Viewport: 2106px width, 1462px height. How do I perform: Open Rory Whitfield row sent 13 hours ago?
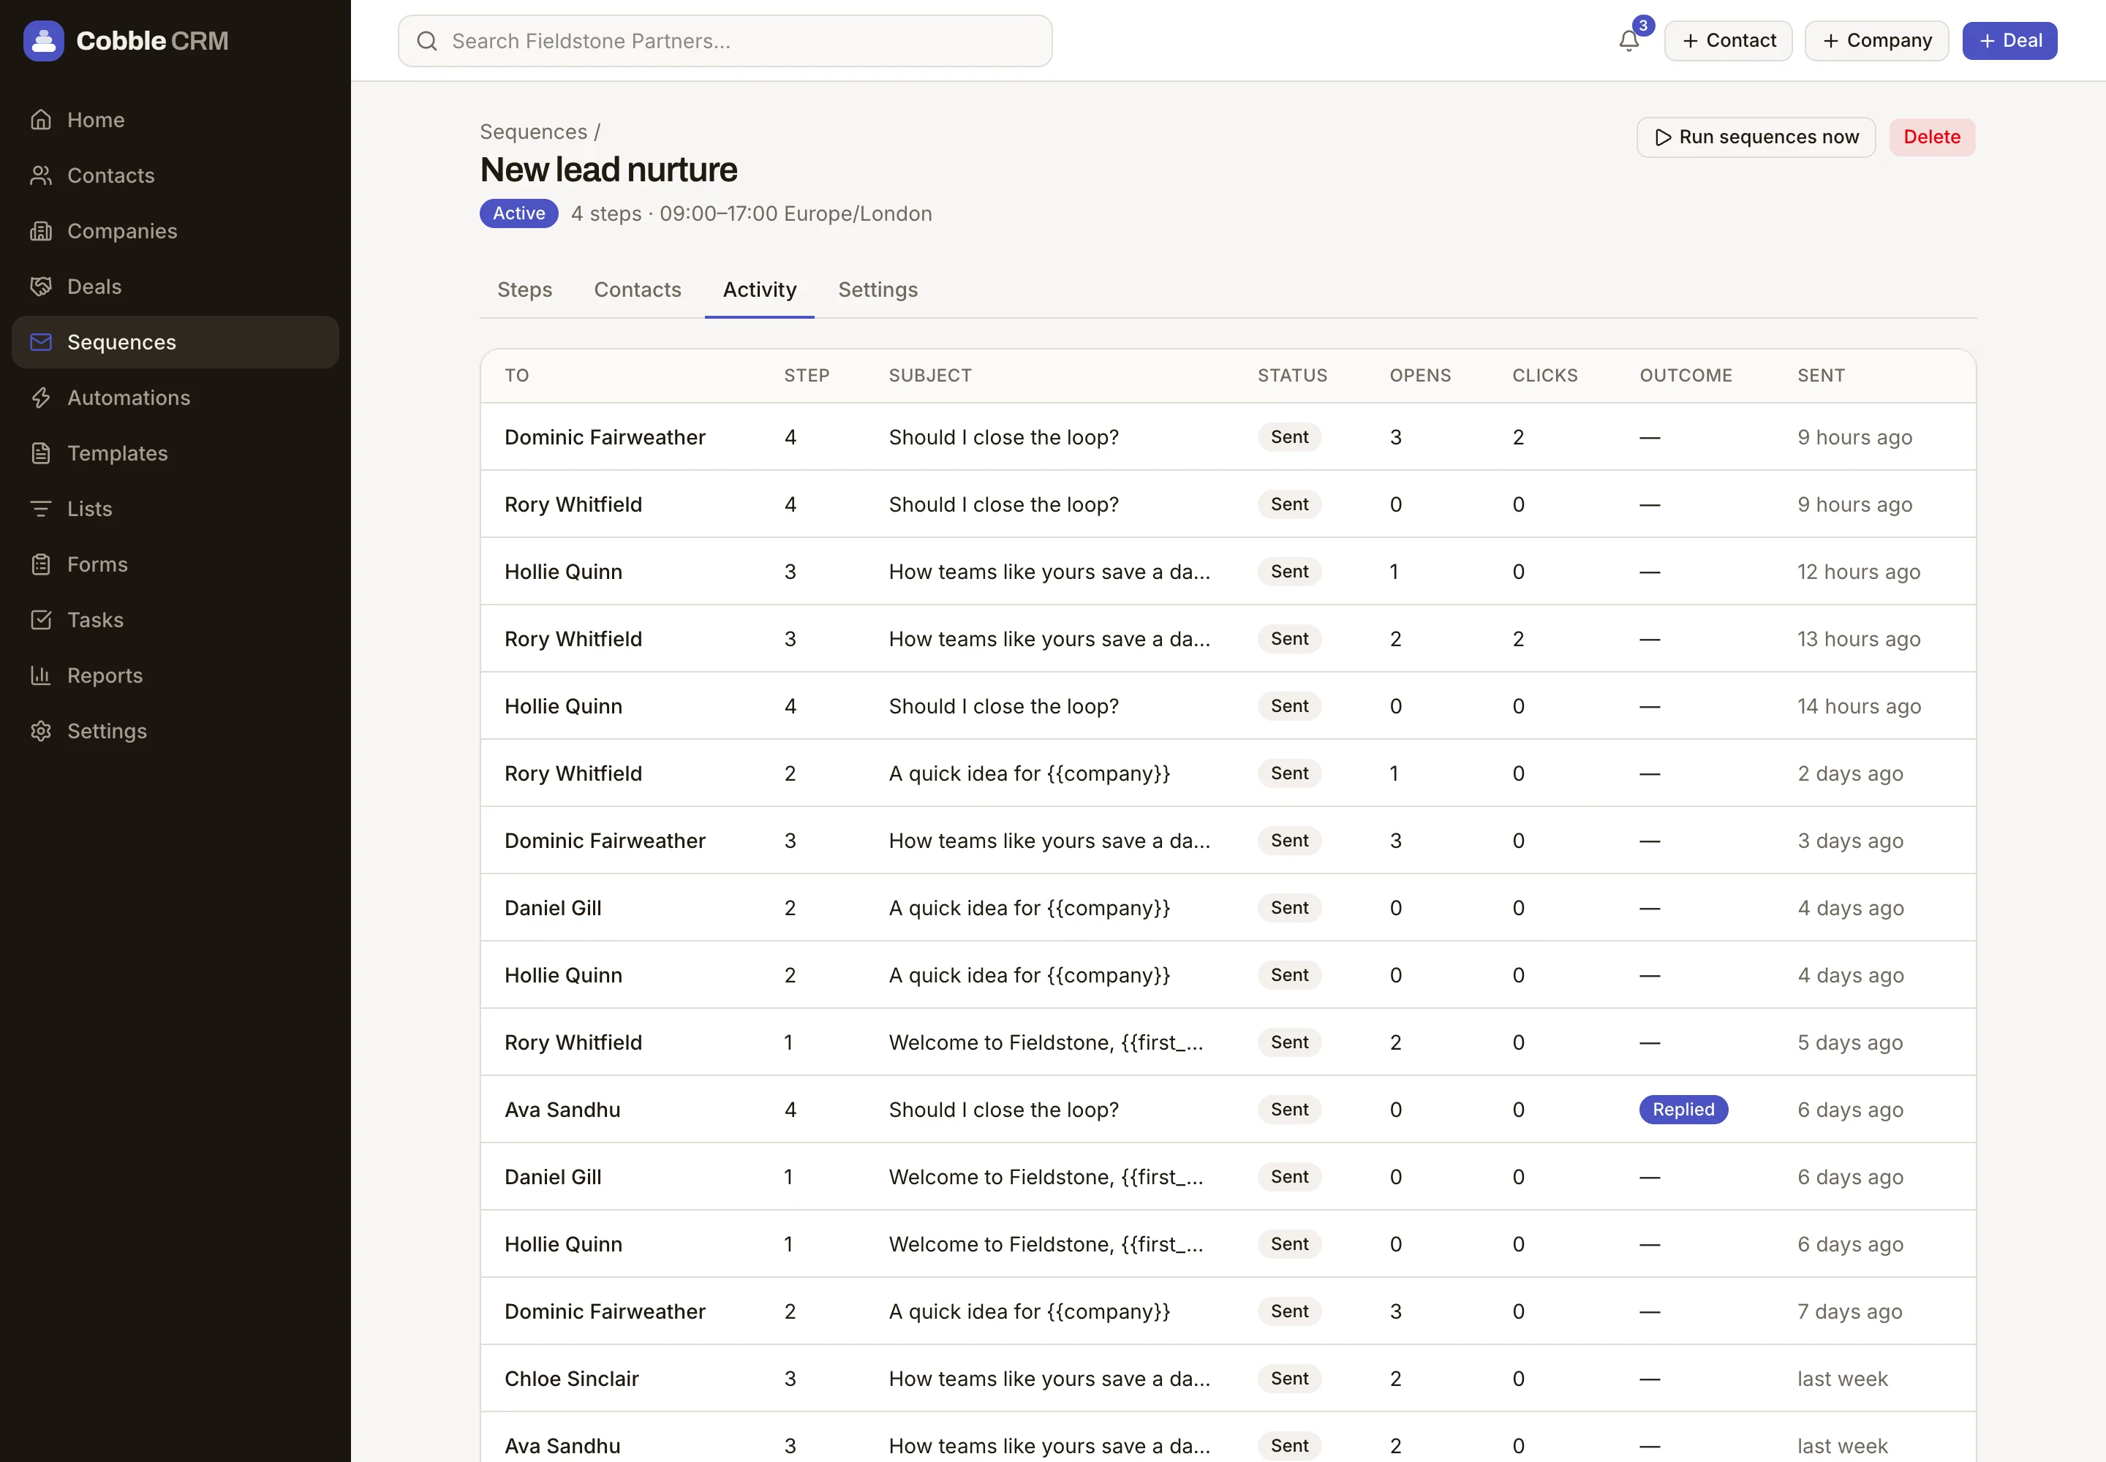(x=1228, y=638)
